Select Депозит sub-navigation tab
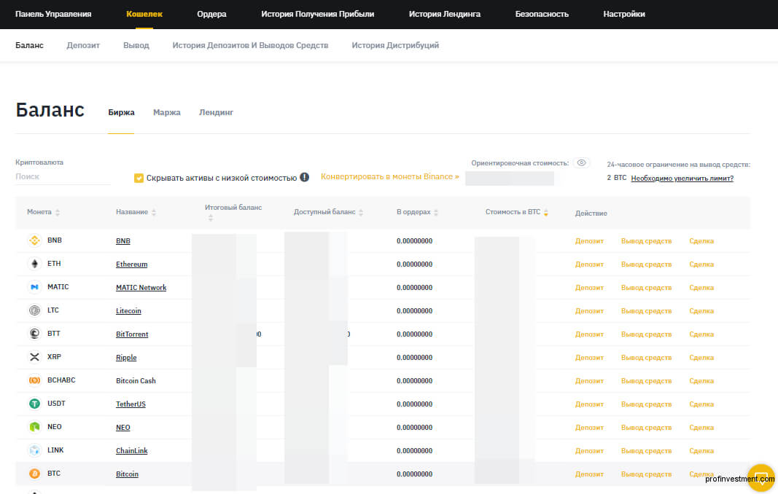This screenshot has height=494, width=778. click(x=83, y=45)
